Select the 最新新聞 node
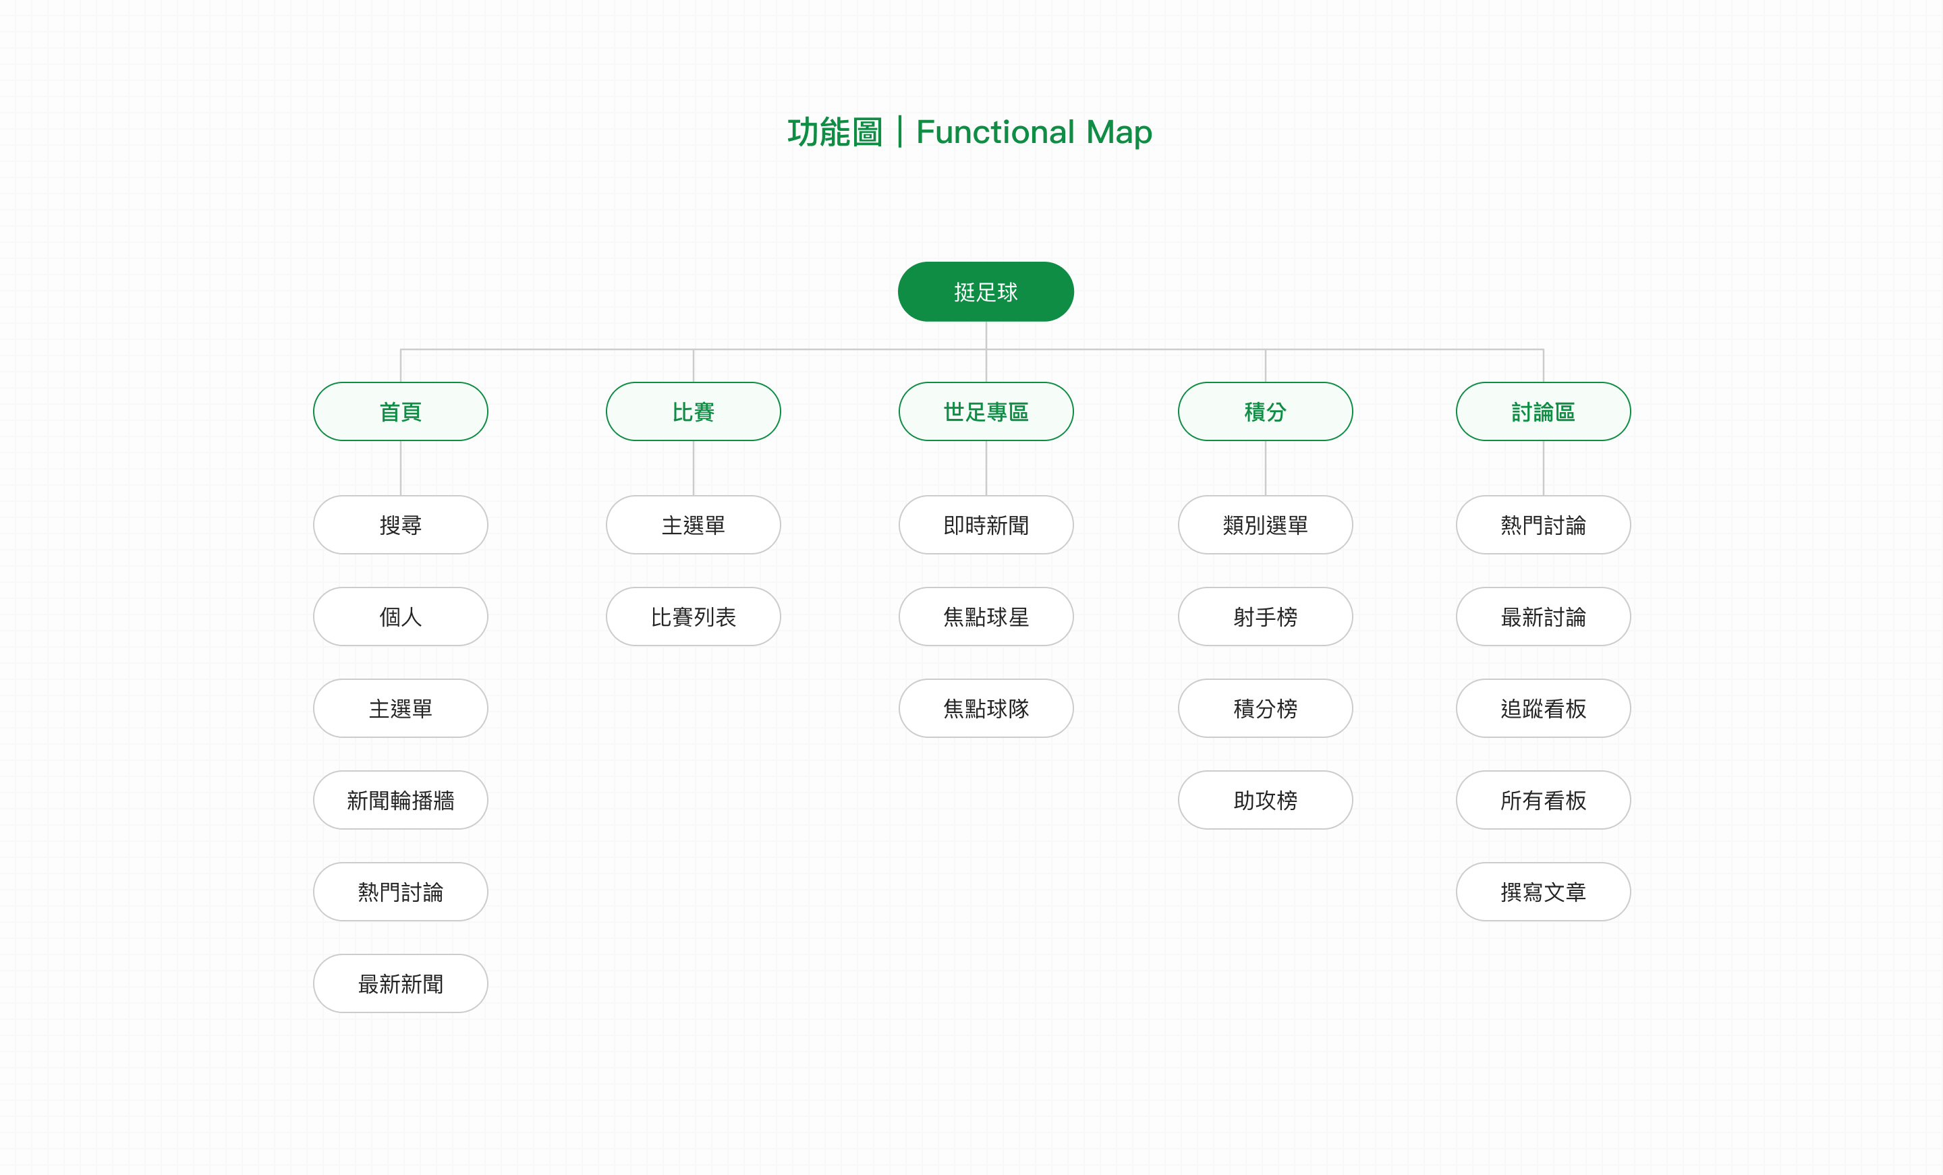1943x1175 pixels. (401, 983)
